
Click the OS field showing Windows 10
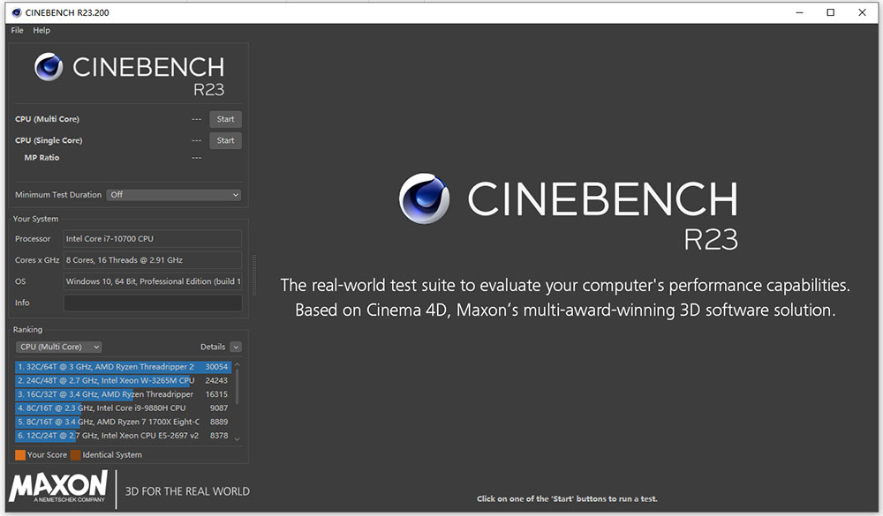152,281
